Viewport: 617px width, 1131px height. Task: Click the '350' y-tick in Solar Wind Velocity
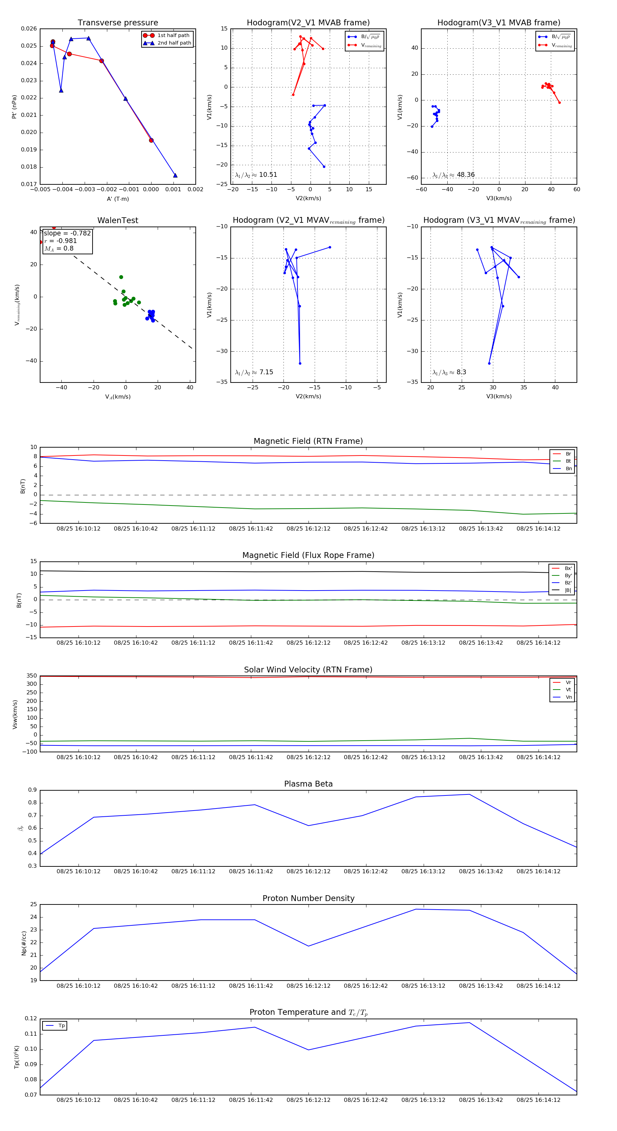point(32,676)
